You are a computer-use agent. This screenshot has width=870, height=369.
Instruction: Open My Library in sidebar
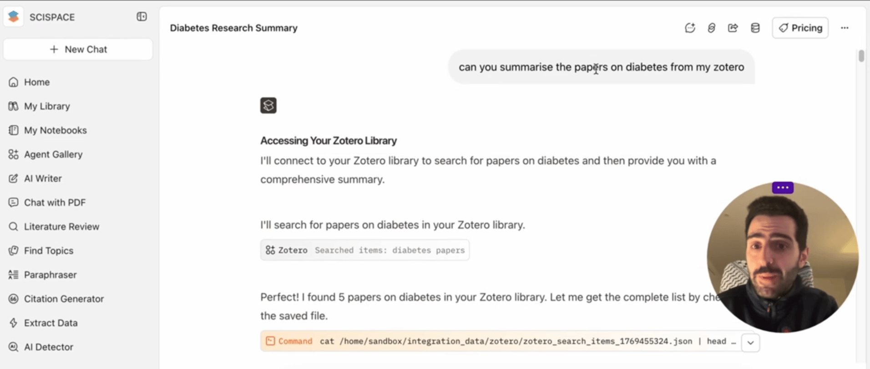point(47,106)
